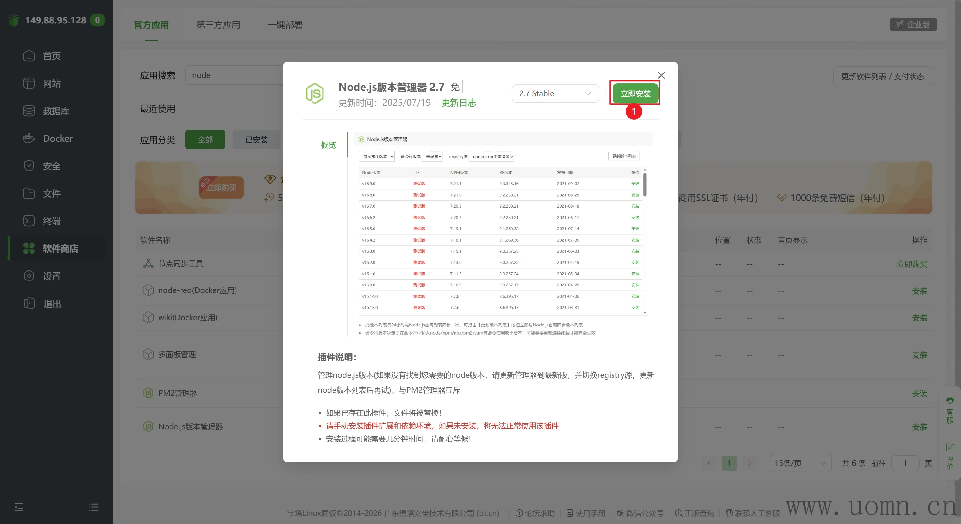Switch to the 一键部署 tab
The height and width of the screenshot is (524, 961).
click(x=285, y=25)
